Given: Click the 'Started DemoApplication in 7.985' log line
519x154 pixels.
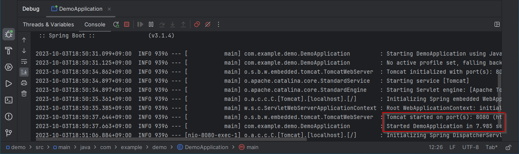Looking at the screenshot, I should 444,126.
